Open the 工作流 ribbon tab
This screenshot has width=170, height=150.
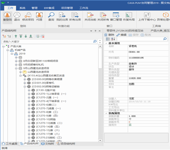coord(84,8)
